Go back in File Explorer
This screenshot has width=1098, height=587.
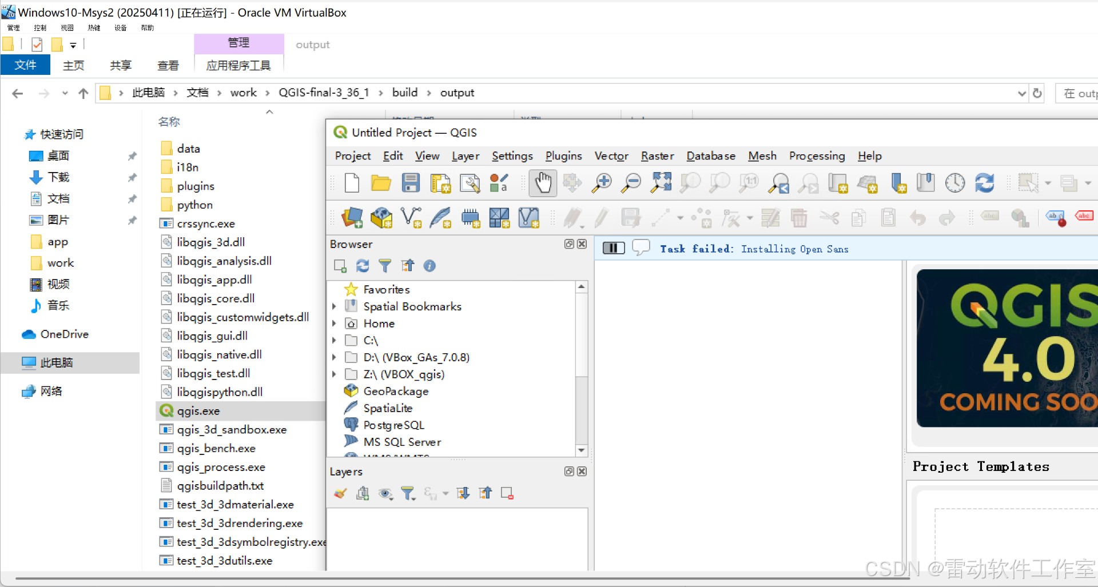tap(18, 93)
